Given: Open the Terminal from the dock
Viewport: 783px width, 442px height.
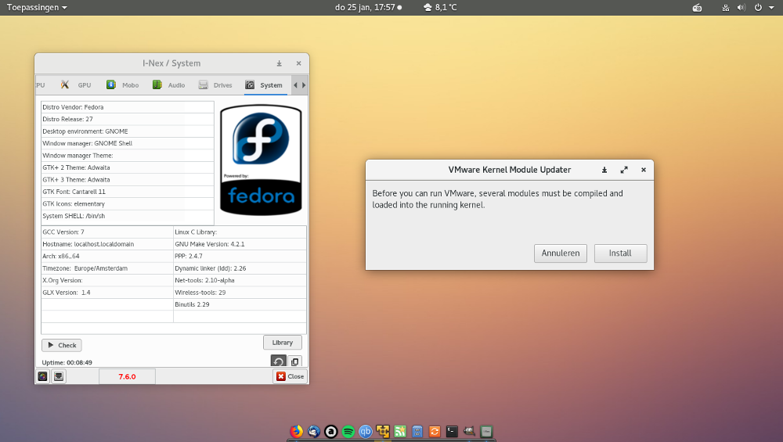Looking at the screenshot, I should tap(452, 431).
